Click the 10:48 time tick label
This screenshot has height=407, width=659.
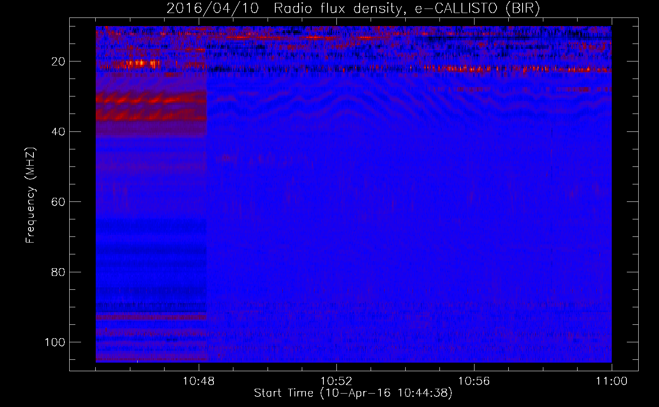tap(199, 381)
